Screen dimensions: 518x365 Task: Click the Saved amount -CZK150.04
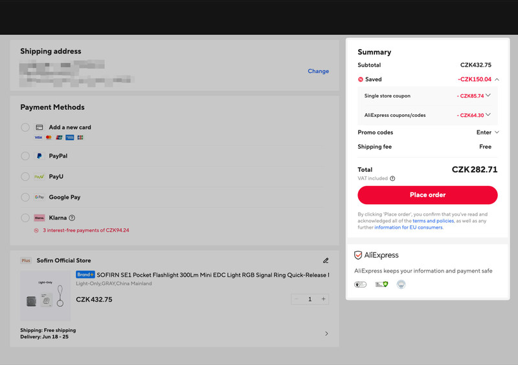475,79
